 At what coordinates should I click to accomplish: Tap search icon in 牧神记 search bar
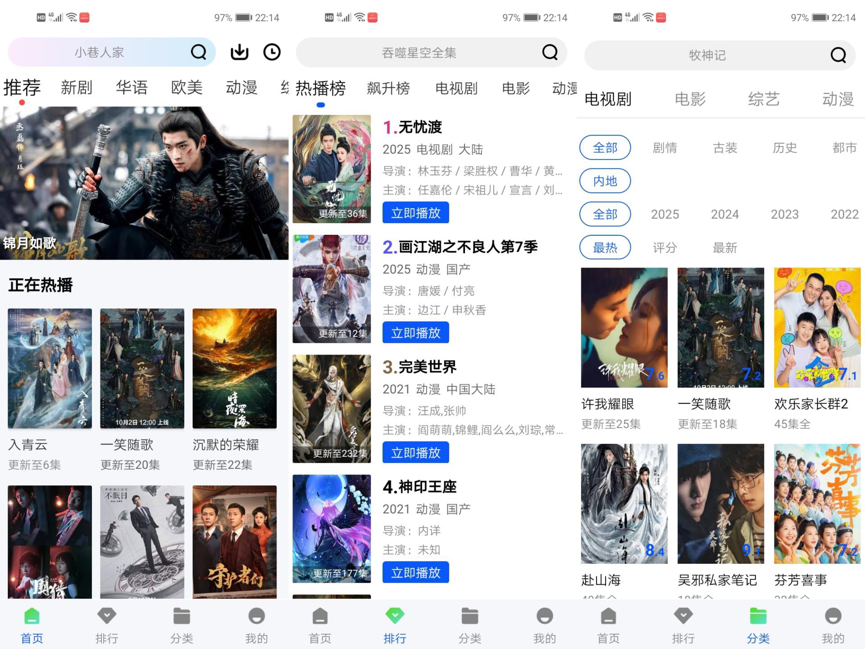(838, 55)
